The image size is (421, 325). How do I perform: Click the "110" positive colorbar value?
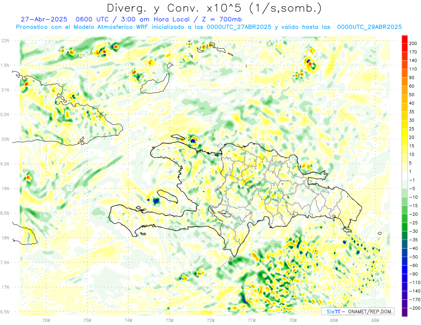coord(413,69)
